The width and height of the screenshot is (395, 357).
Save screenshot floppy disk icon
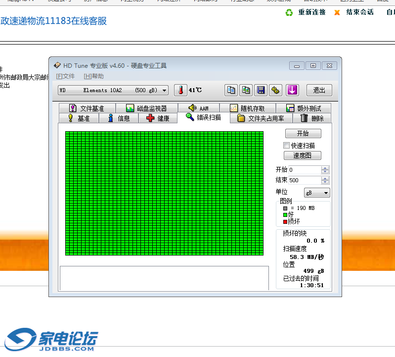[x=261, y=90]
